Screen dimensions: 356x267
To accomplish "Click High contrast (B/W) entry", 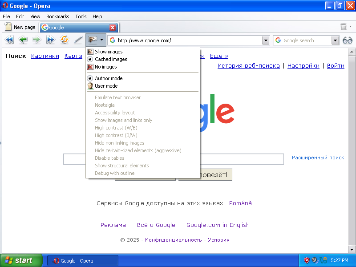I will [143, 135].
